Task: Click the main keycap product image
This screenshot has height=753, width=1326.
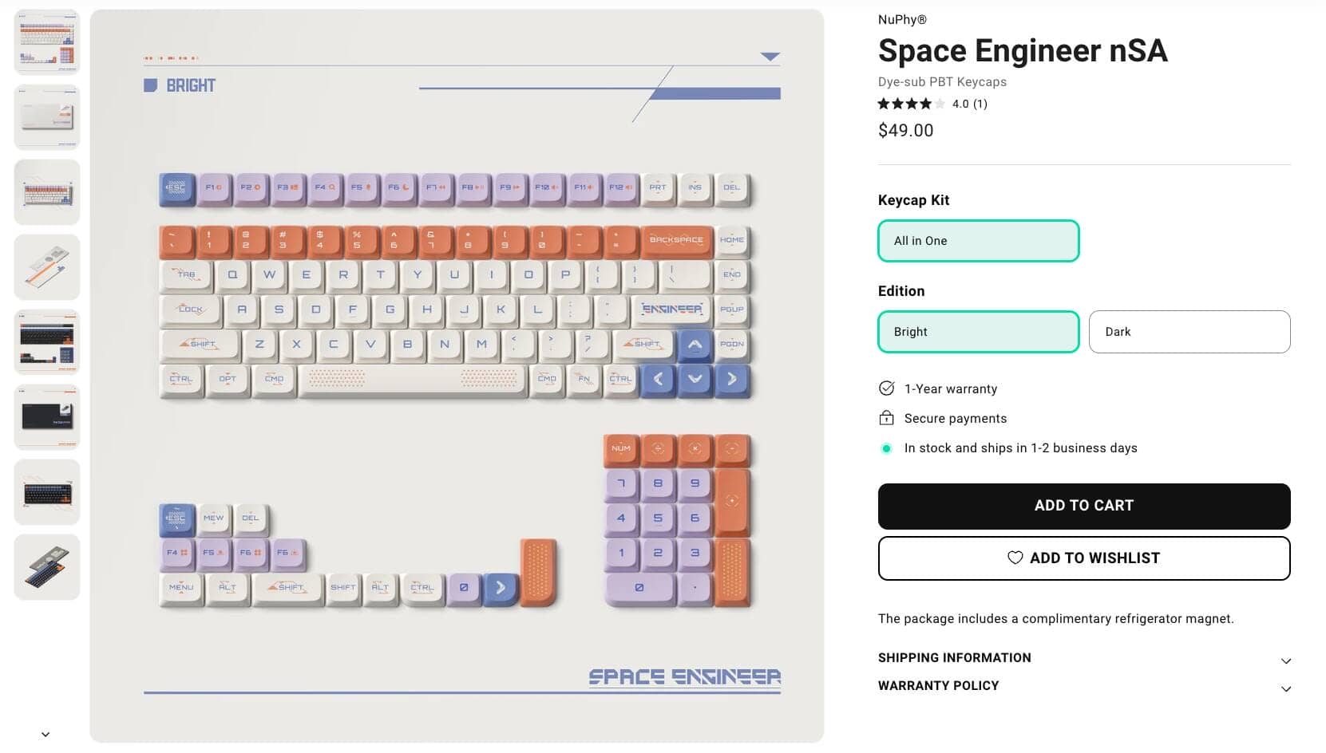Action: point(456,376)
